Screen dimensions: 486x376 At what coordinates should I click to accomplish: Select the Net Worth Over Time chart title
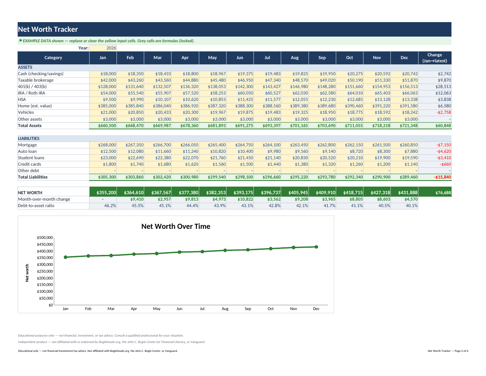176,226
